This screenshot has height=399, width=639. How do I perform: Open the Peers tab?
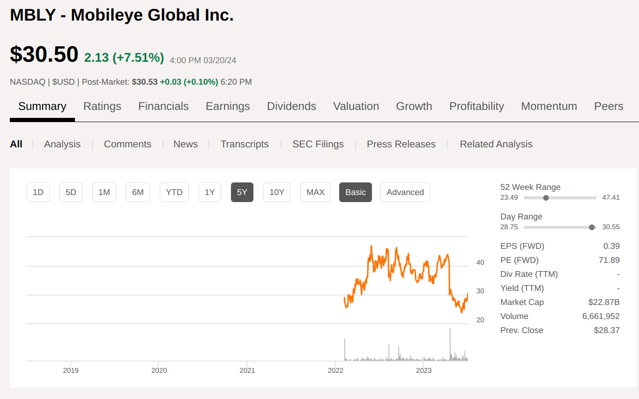[x=608, y=107]
